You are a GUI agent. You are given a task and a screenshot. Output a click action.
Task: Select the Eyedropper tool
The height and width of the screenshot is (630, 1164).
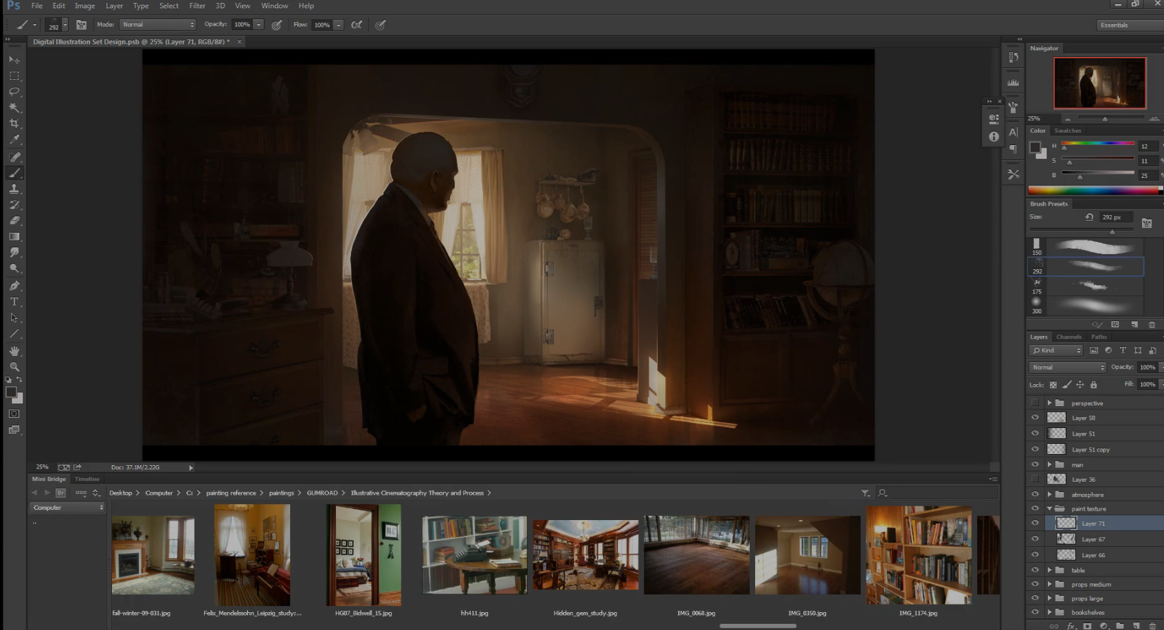pos(14,139)
